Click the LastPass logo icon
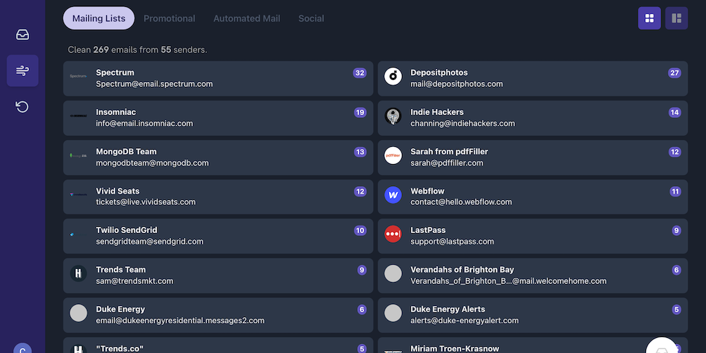Viewport: 706px width, 353px height. click(x=393, y=234)
